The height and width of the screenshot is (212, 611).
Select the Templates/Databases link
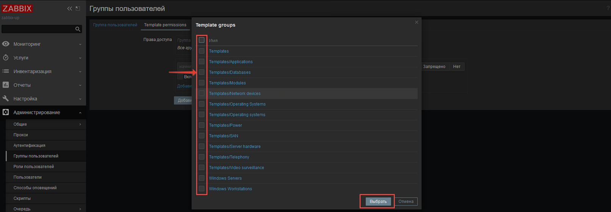point(230,72)
